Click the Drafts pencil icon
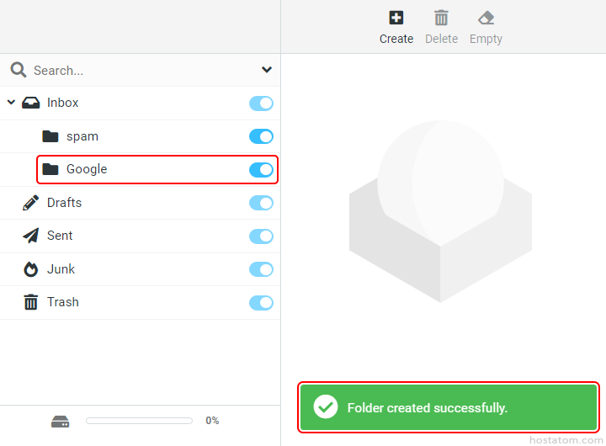The width and height of the screenshot is (606, 446). [31, 203]
